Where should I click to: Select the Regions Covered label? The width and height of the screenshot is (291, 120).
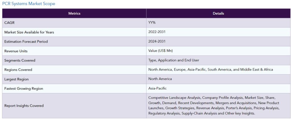[18, 70]
